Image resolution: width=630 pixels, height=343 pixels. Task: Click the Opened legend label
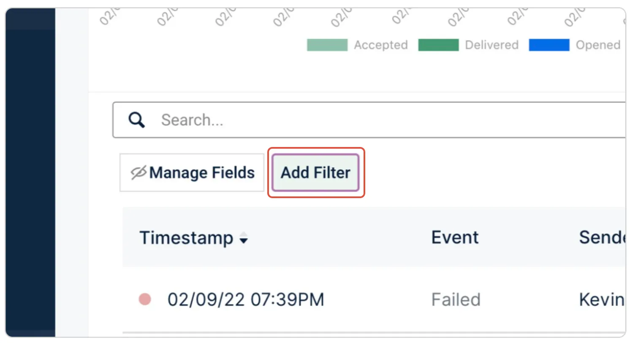(x=598, y=45)
